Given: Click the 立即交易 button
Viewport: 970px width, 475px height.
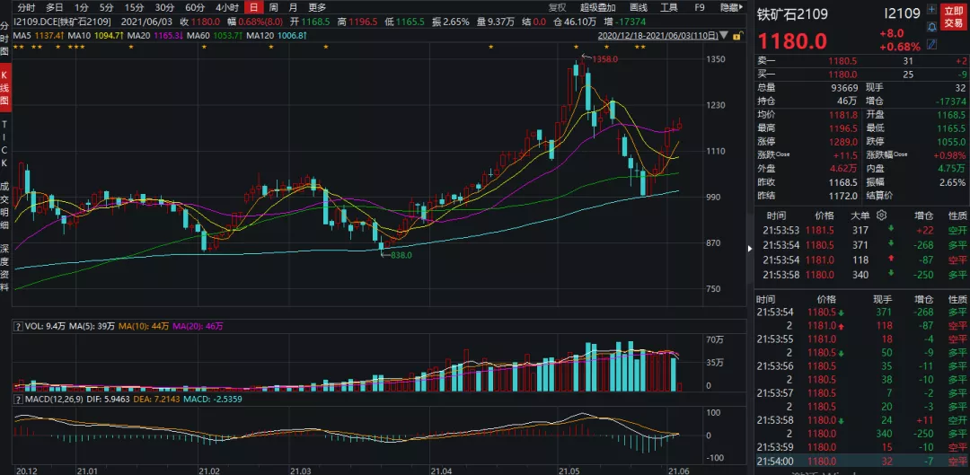Looking at the screenshot, I should 953,16.
